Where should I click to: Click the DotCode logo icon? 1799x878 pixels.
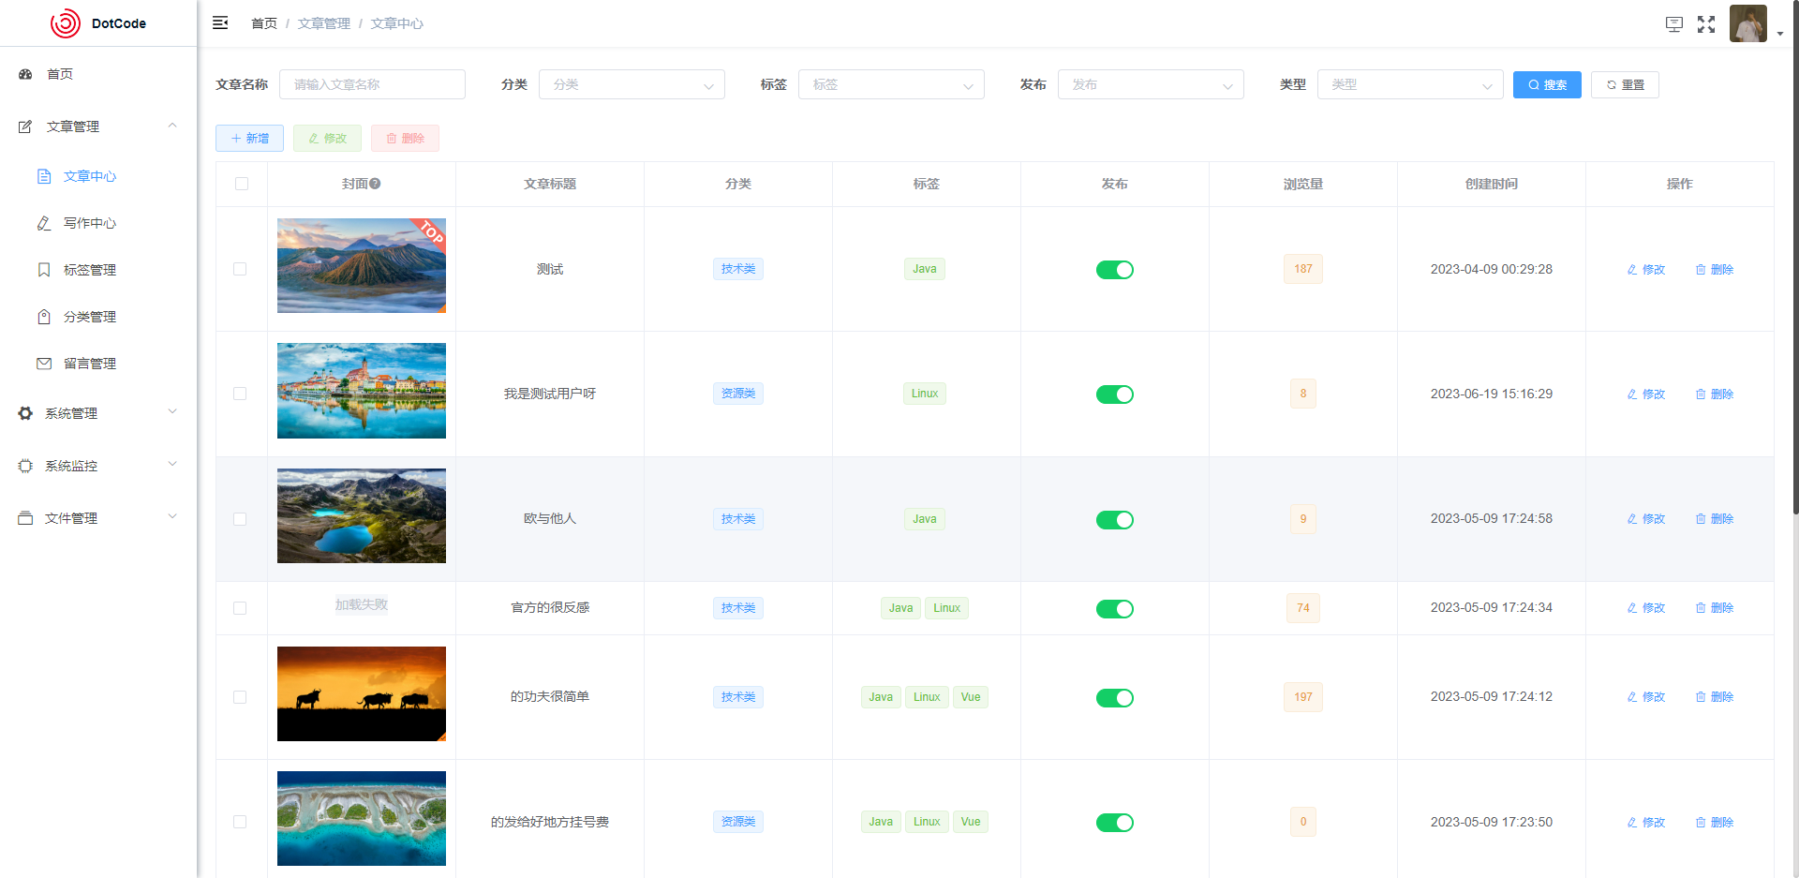tap(66, 23)
